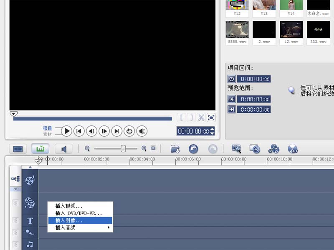This screenshot has width=334, height=250.
Task: Adjust the timeline zoom slider
Action: pos(123,149)
